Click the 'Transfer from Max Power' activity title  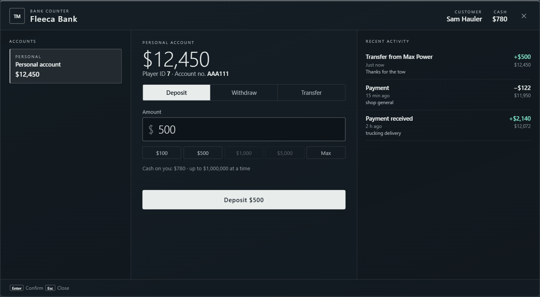click(x=399, y=57)
